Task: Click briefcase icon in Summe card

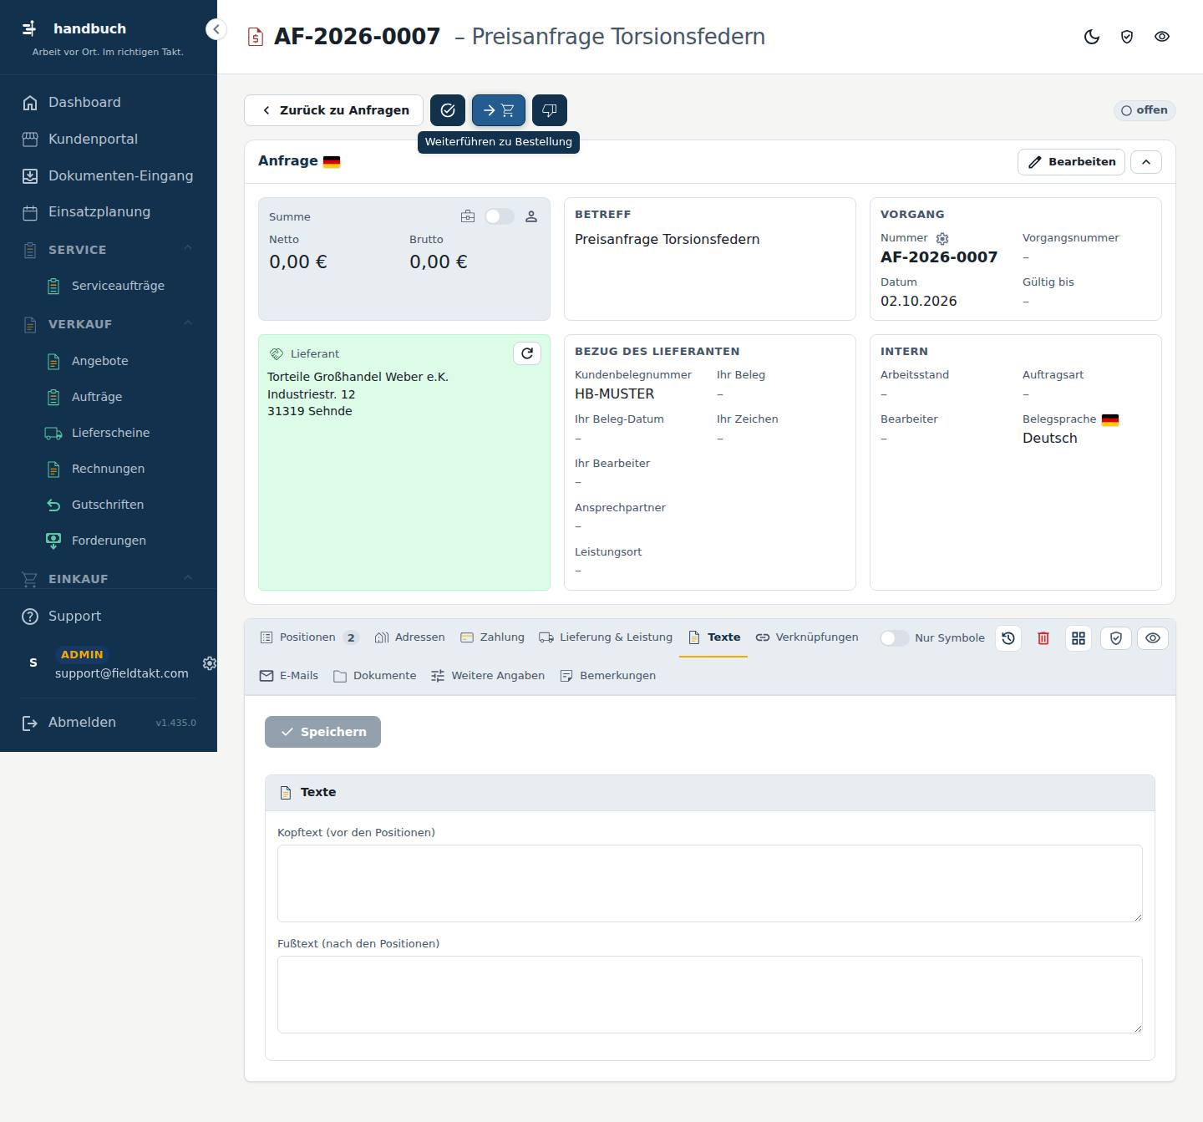Action: [x=468, y=216]
